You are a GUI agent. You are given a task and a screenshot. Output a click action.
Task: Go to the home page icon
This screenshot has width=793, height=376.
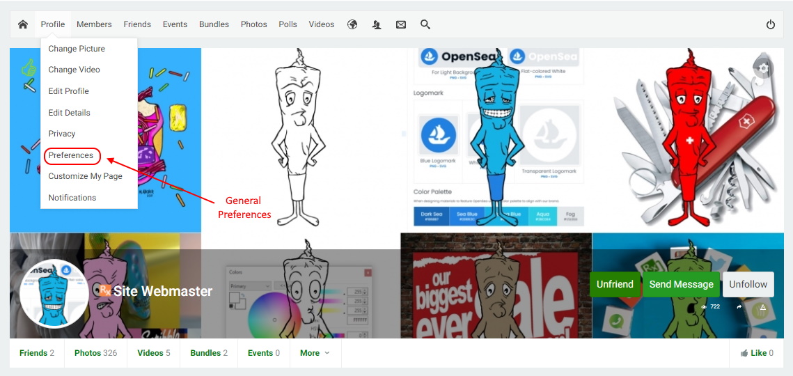click(23, 24)
